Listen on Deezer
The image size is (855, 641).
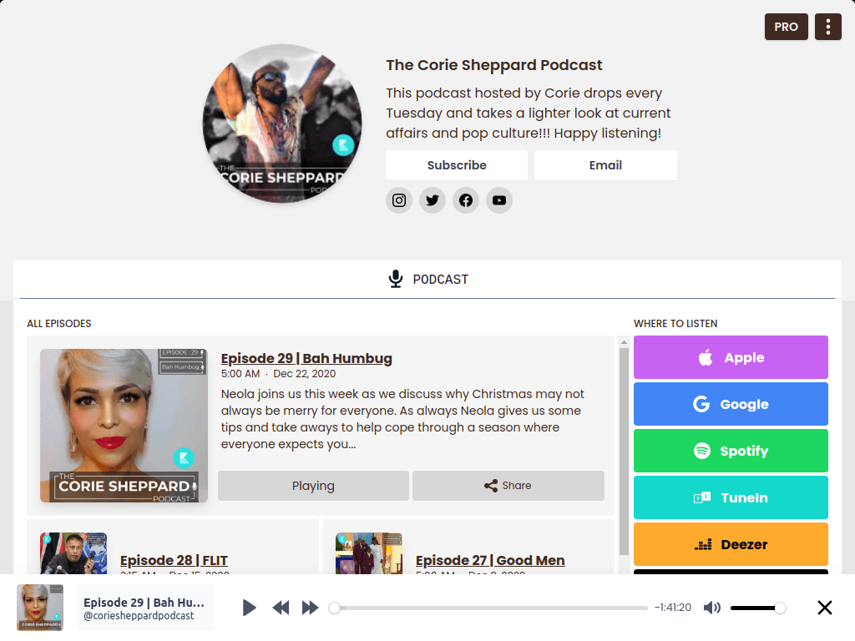pos(731,544)
